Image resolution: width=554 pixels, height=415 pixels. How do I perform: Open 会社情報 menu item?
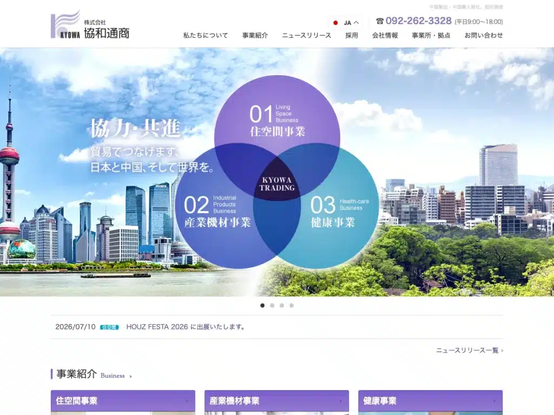[x=385, y=35]
